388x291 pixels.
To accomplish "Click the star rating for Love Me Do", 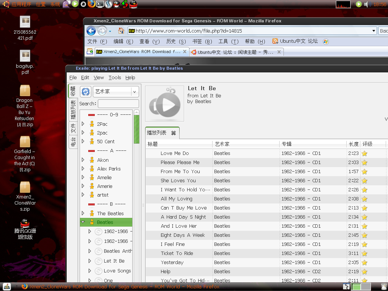I will pyautogui.click(x=365, y=153).
